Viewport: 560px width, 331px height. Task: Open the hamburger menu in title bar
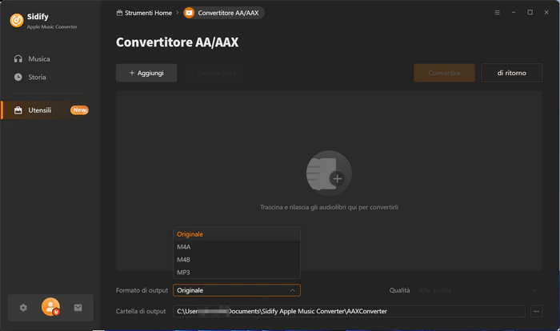(497, 13)
